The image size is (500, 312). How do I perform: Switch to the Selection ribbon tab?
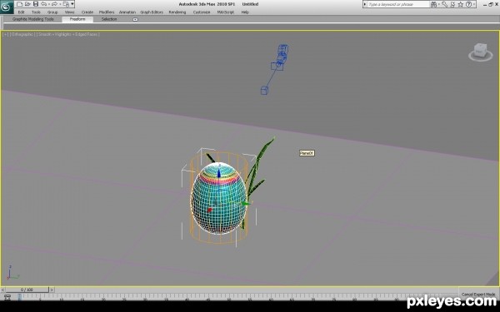pos(109,19)
